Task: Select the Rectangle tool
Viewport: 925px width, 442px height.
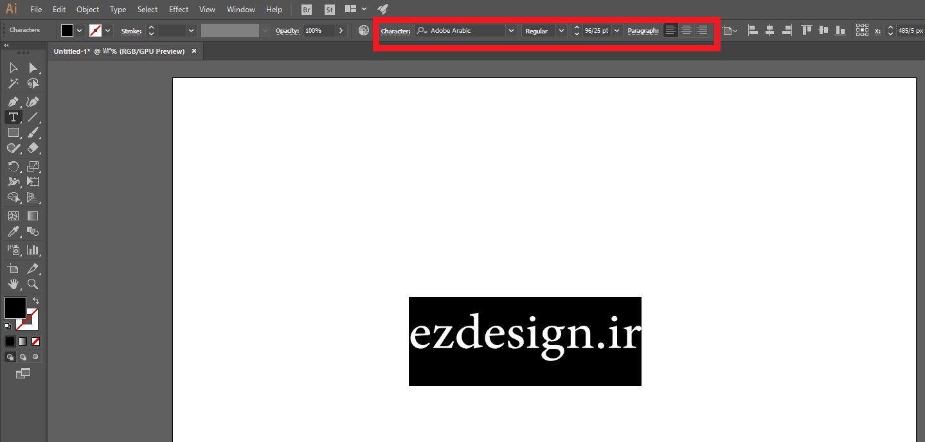Action: click(13, 132)
